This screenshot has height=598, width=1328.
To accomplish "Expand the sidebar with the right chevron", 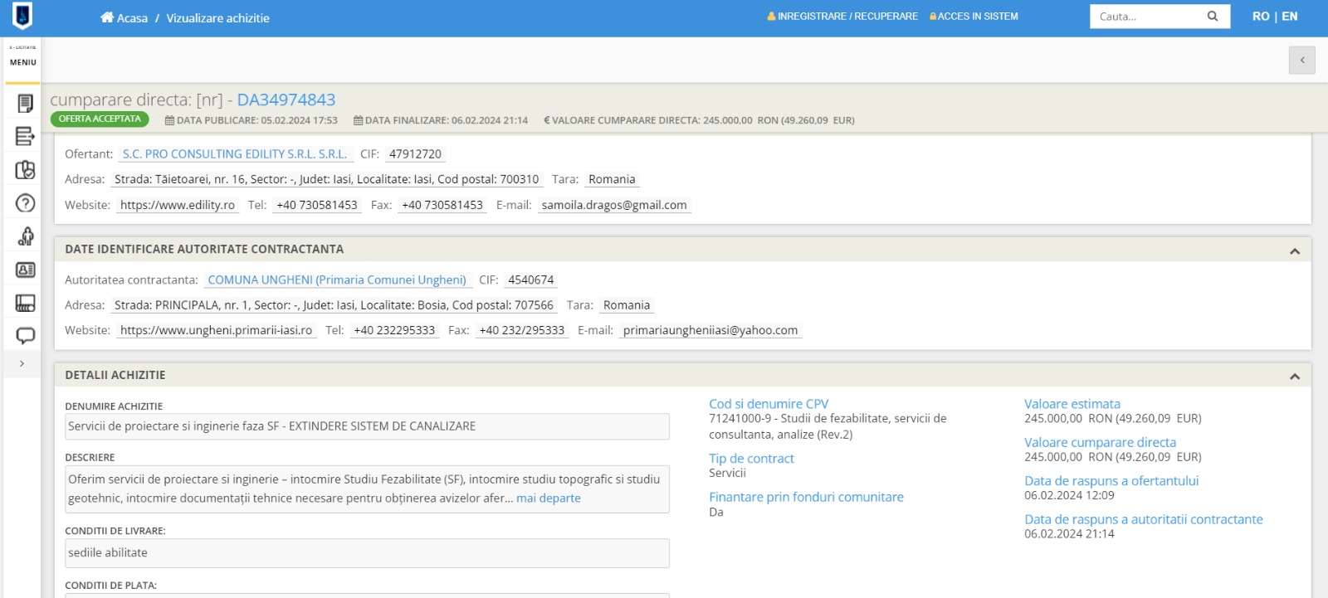I will pos(22,363).
